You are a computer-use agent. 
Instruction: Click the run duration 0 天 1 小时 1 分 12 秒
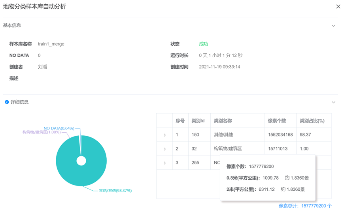(221, 55)
